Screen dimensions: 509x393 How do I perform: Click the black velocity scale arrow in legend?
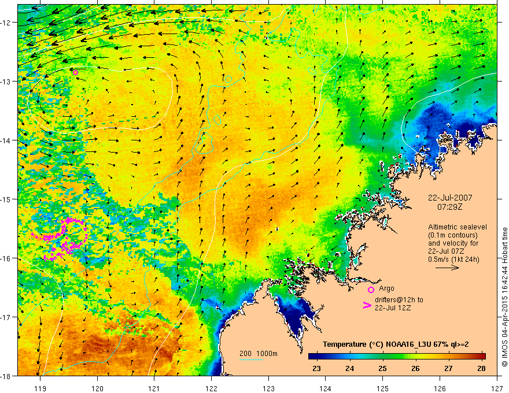point(447,268)
